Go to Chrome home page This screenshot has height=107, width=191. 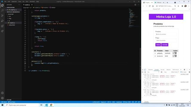point(153,6)
